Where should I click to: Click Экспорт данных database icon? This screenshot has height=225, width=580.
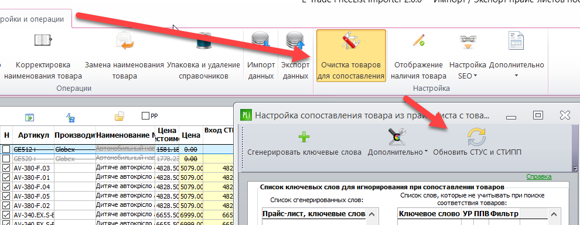pos(295,40)
